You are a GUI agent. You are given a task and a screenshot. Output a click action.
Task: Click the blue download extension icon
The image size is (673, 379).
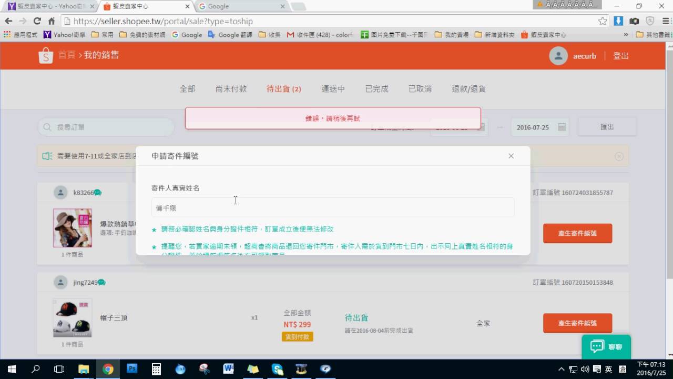tap(619, 21)
